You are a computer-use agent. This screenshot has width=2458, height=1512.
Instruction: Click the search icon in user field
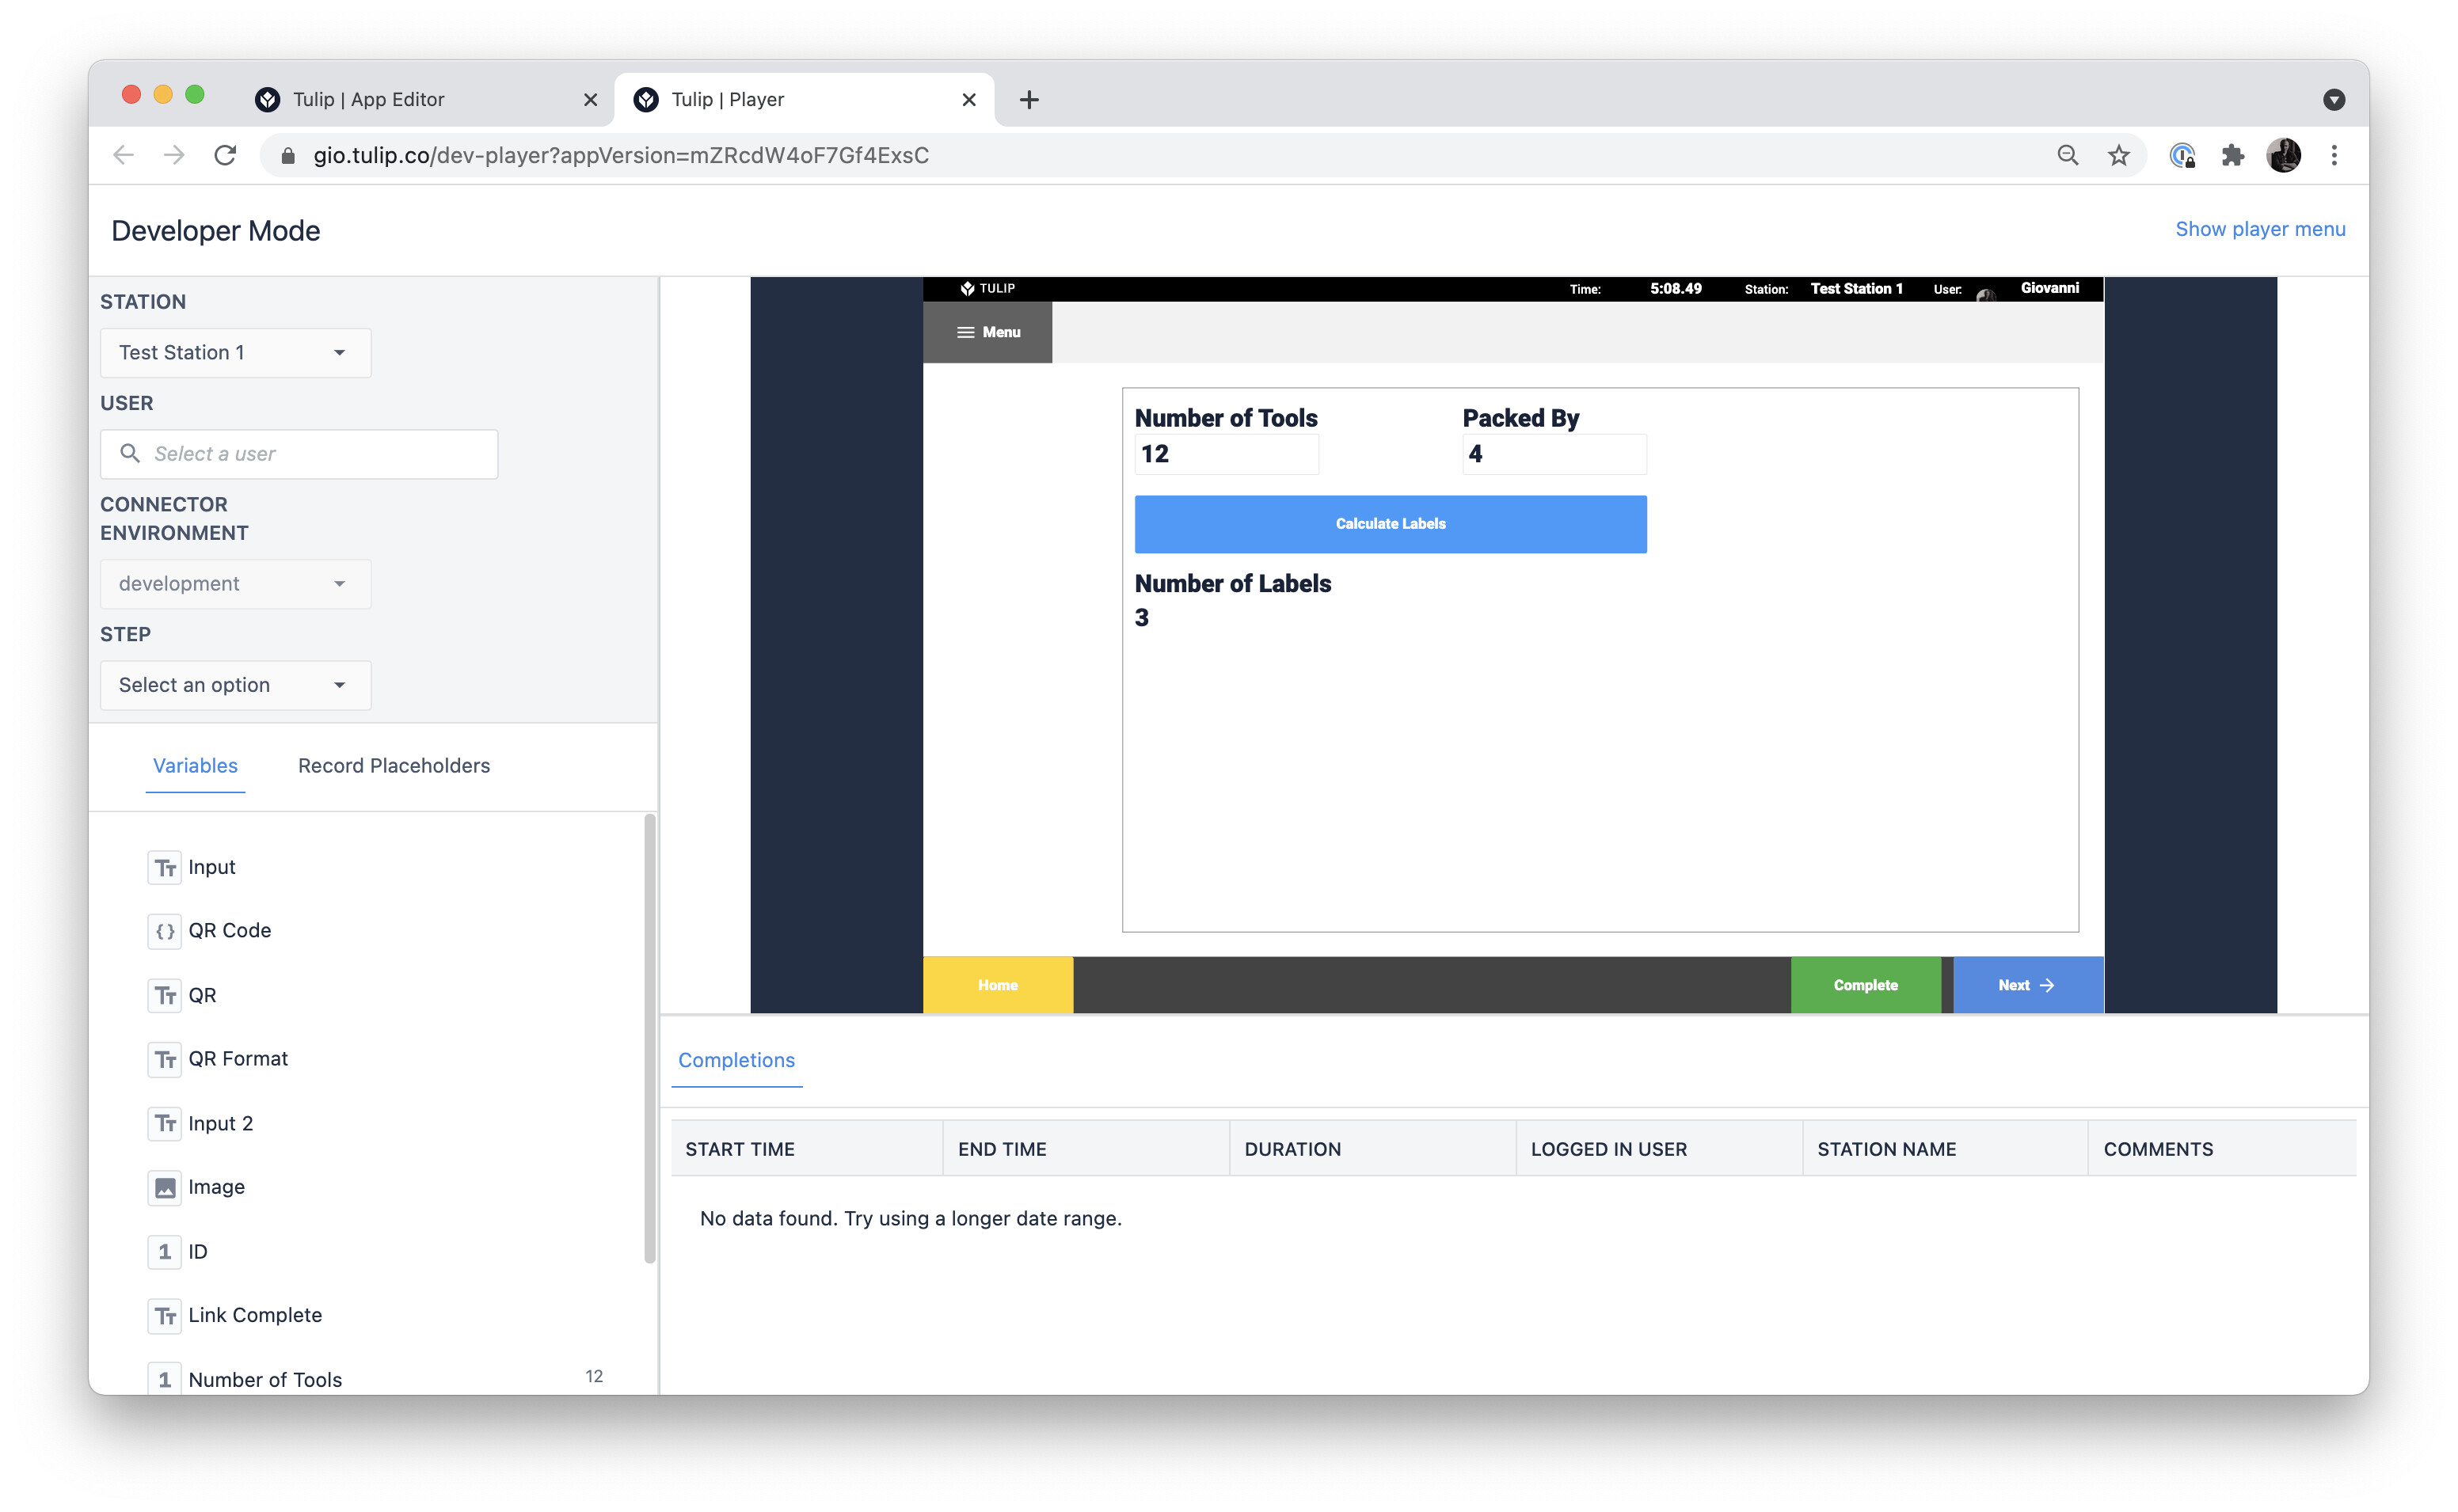tap(129, 453)
